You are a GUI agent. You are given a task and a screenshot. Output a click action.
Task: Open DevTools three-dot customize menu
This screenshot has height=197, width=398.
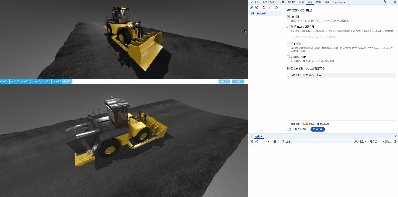[x=390, y=2]
